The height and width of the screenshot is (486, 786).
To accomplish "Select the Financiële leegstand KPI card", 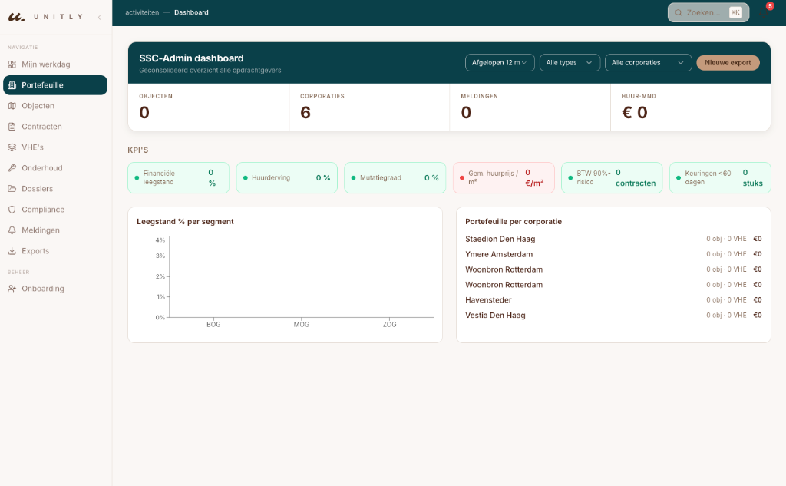I will [178, 177].
